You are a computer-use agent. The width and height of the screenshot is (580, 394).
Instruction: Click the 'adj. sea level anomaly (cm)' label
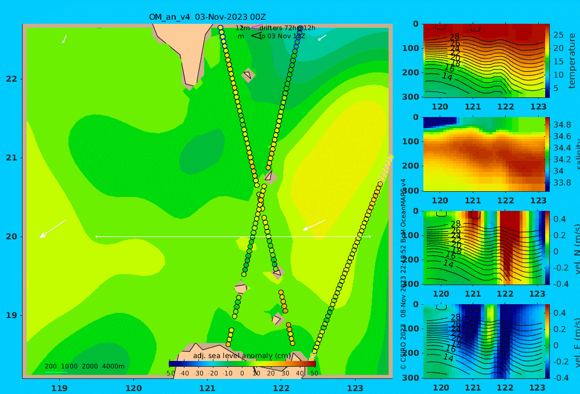pos(242,356)
